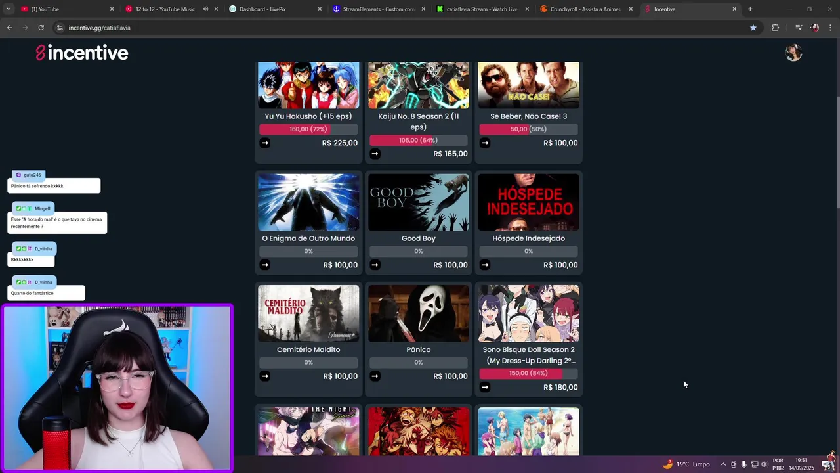Open the Pânico Ghostface thumbnail
Viewport: 840px width, 473px height.
(419, 313)
